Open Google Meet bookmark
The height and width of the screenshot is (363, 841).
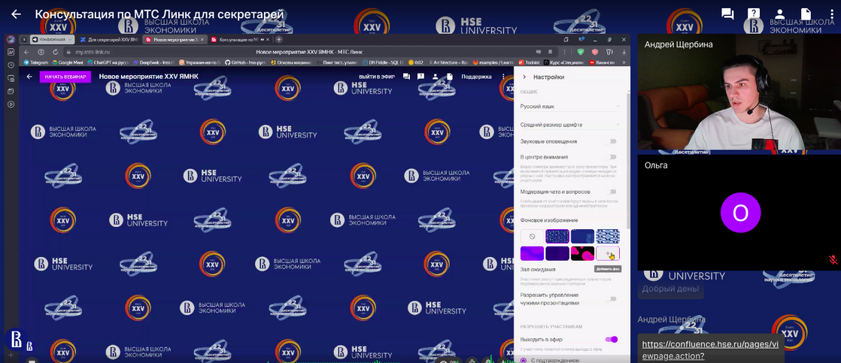coord(67,62)
